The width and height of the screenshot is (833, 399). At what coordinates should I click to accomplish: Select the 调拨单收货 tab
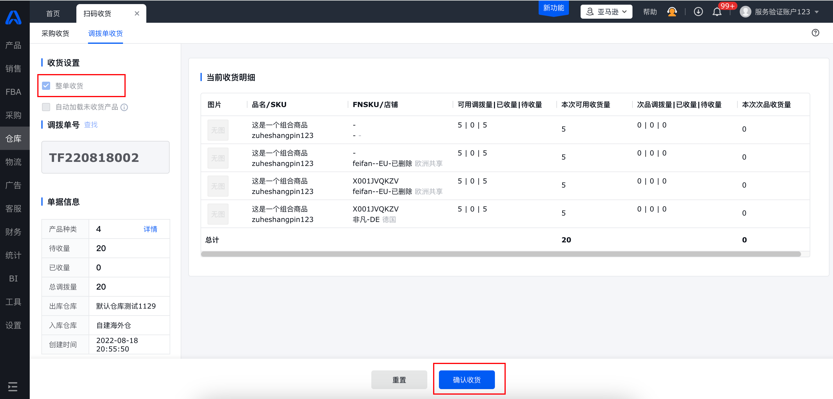tap(106, 33)
